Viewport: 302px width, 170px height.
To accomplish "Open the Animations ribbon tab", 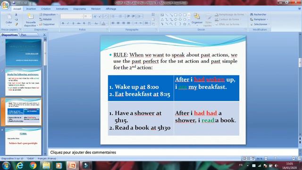I will tap(62, 9).
